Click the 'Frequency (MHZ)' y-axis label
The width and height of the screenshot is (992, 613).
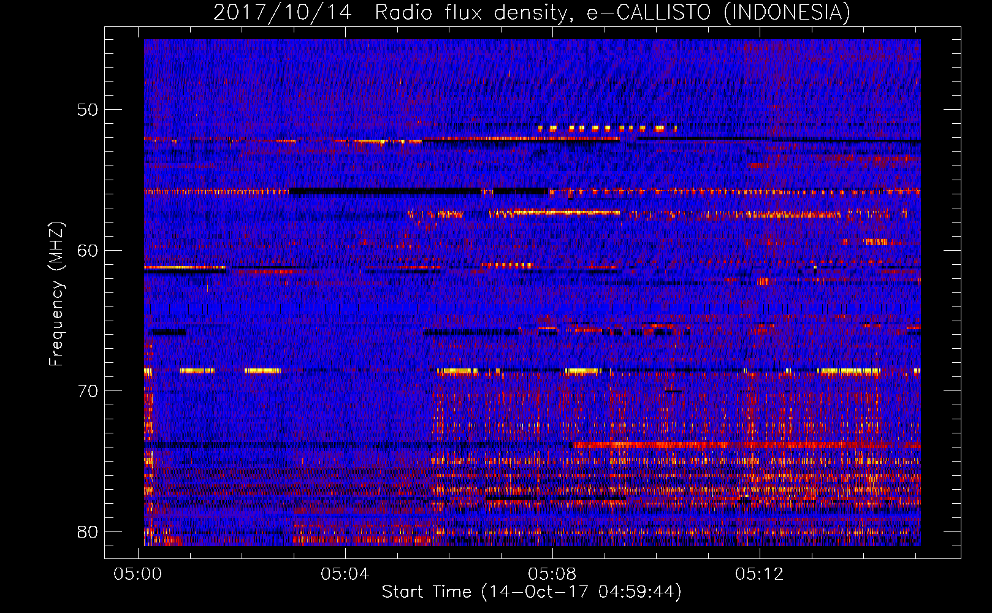(56, 294)
